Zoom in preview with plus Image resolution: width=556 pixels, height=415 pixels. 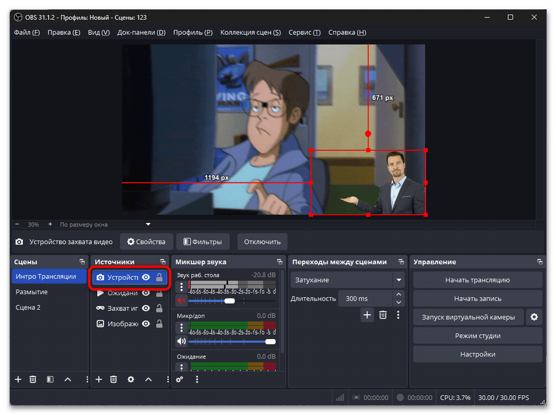point(50,225)
